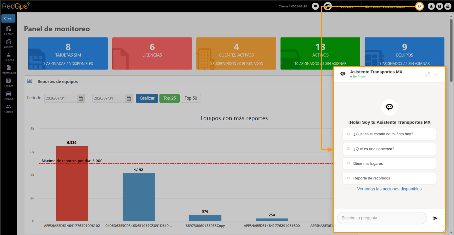Open "Ver todas las acciones disponibles" link
This screenshot has height=235, width=454.
pyautogui.click(x=389, y=189)
